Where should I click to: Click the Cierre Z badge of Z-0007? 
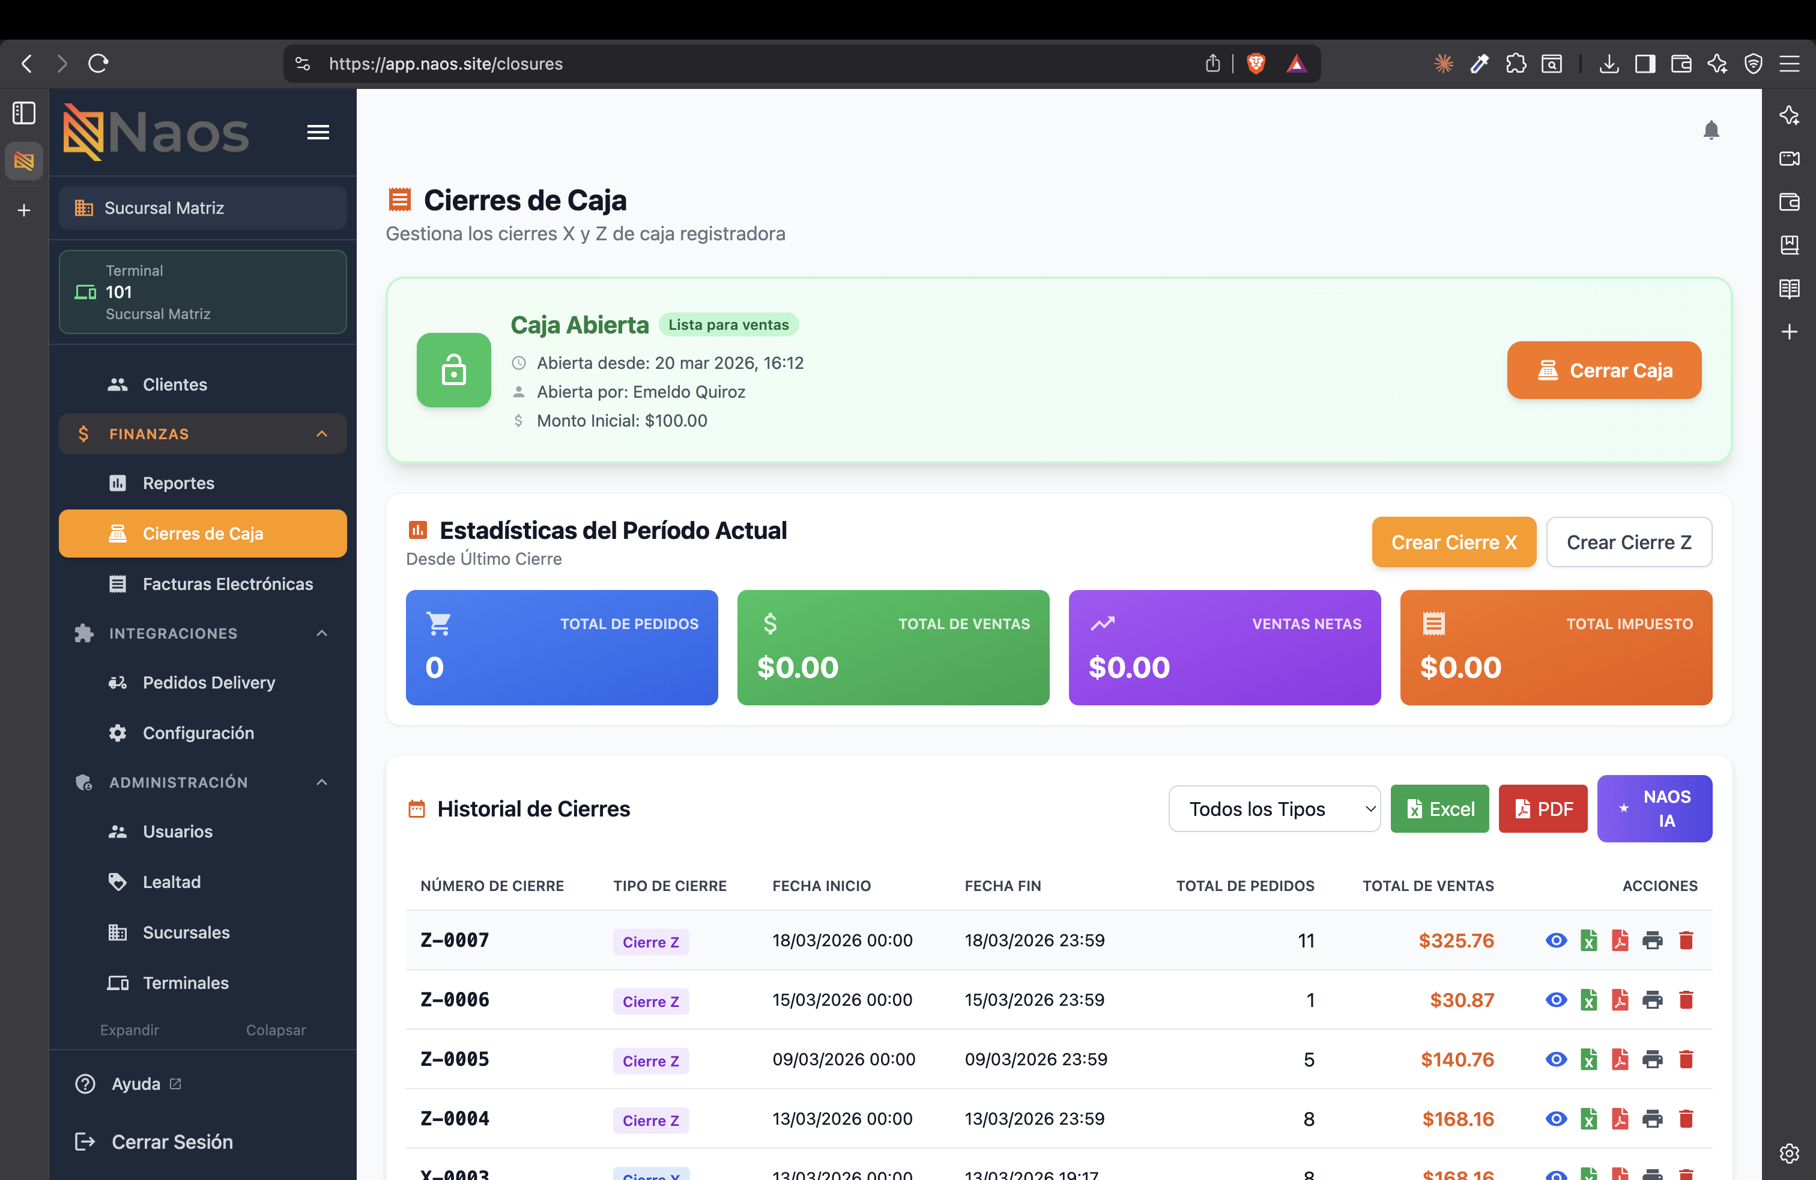click(x=651, y=942)
